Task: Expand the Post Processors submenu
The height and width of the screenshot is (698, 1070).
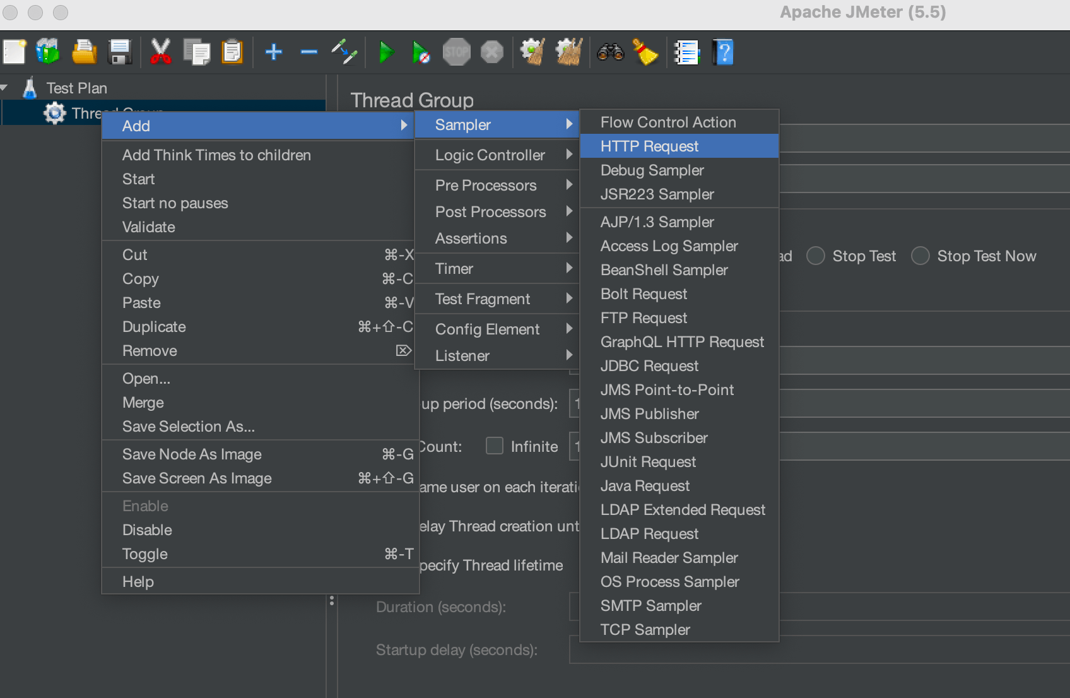Action: coord(496,212)
